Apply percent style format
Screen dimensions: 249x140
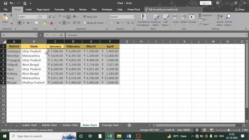pos(118,23)
